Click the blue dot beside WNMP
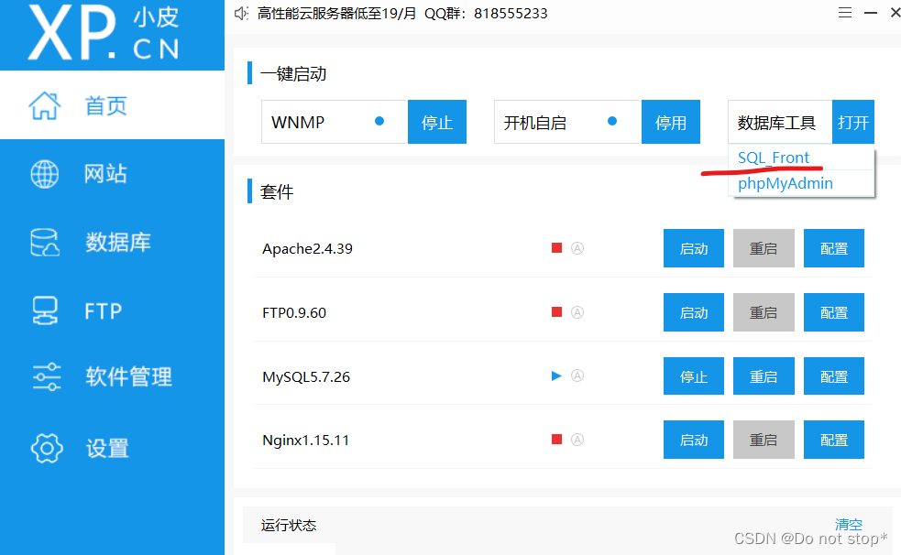 [379, 121]
